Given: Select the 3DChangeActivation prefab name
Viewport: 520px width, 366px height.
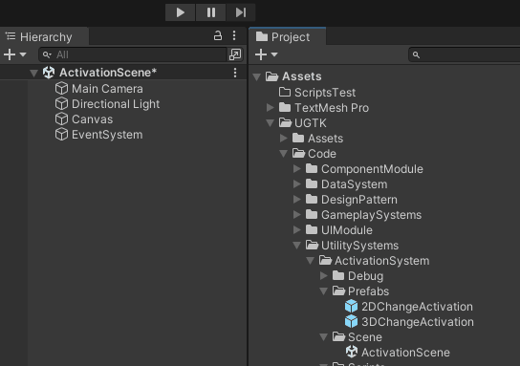Looking at the screenshot, I should (x=417, y=322).
